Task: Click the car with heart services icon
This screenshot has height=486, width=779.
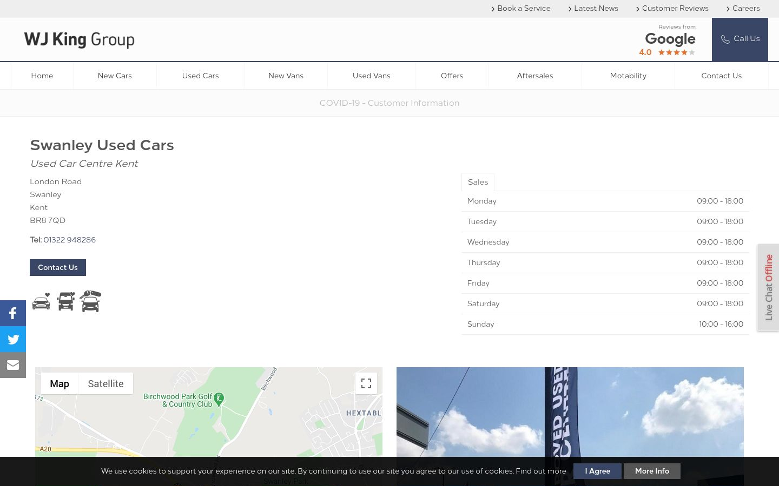Action: (41, 301)
